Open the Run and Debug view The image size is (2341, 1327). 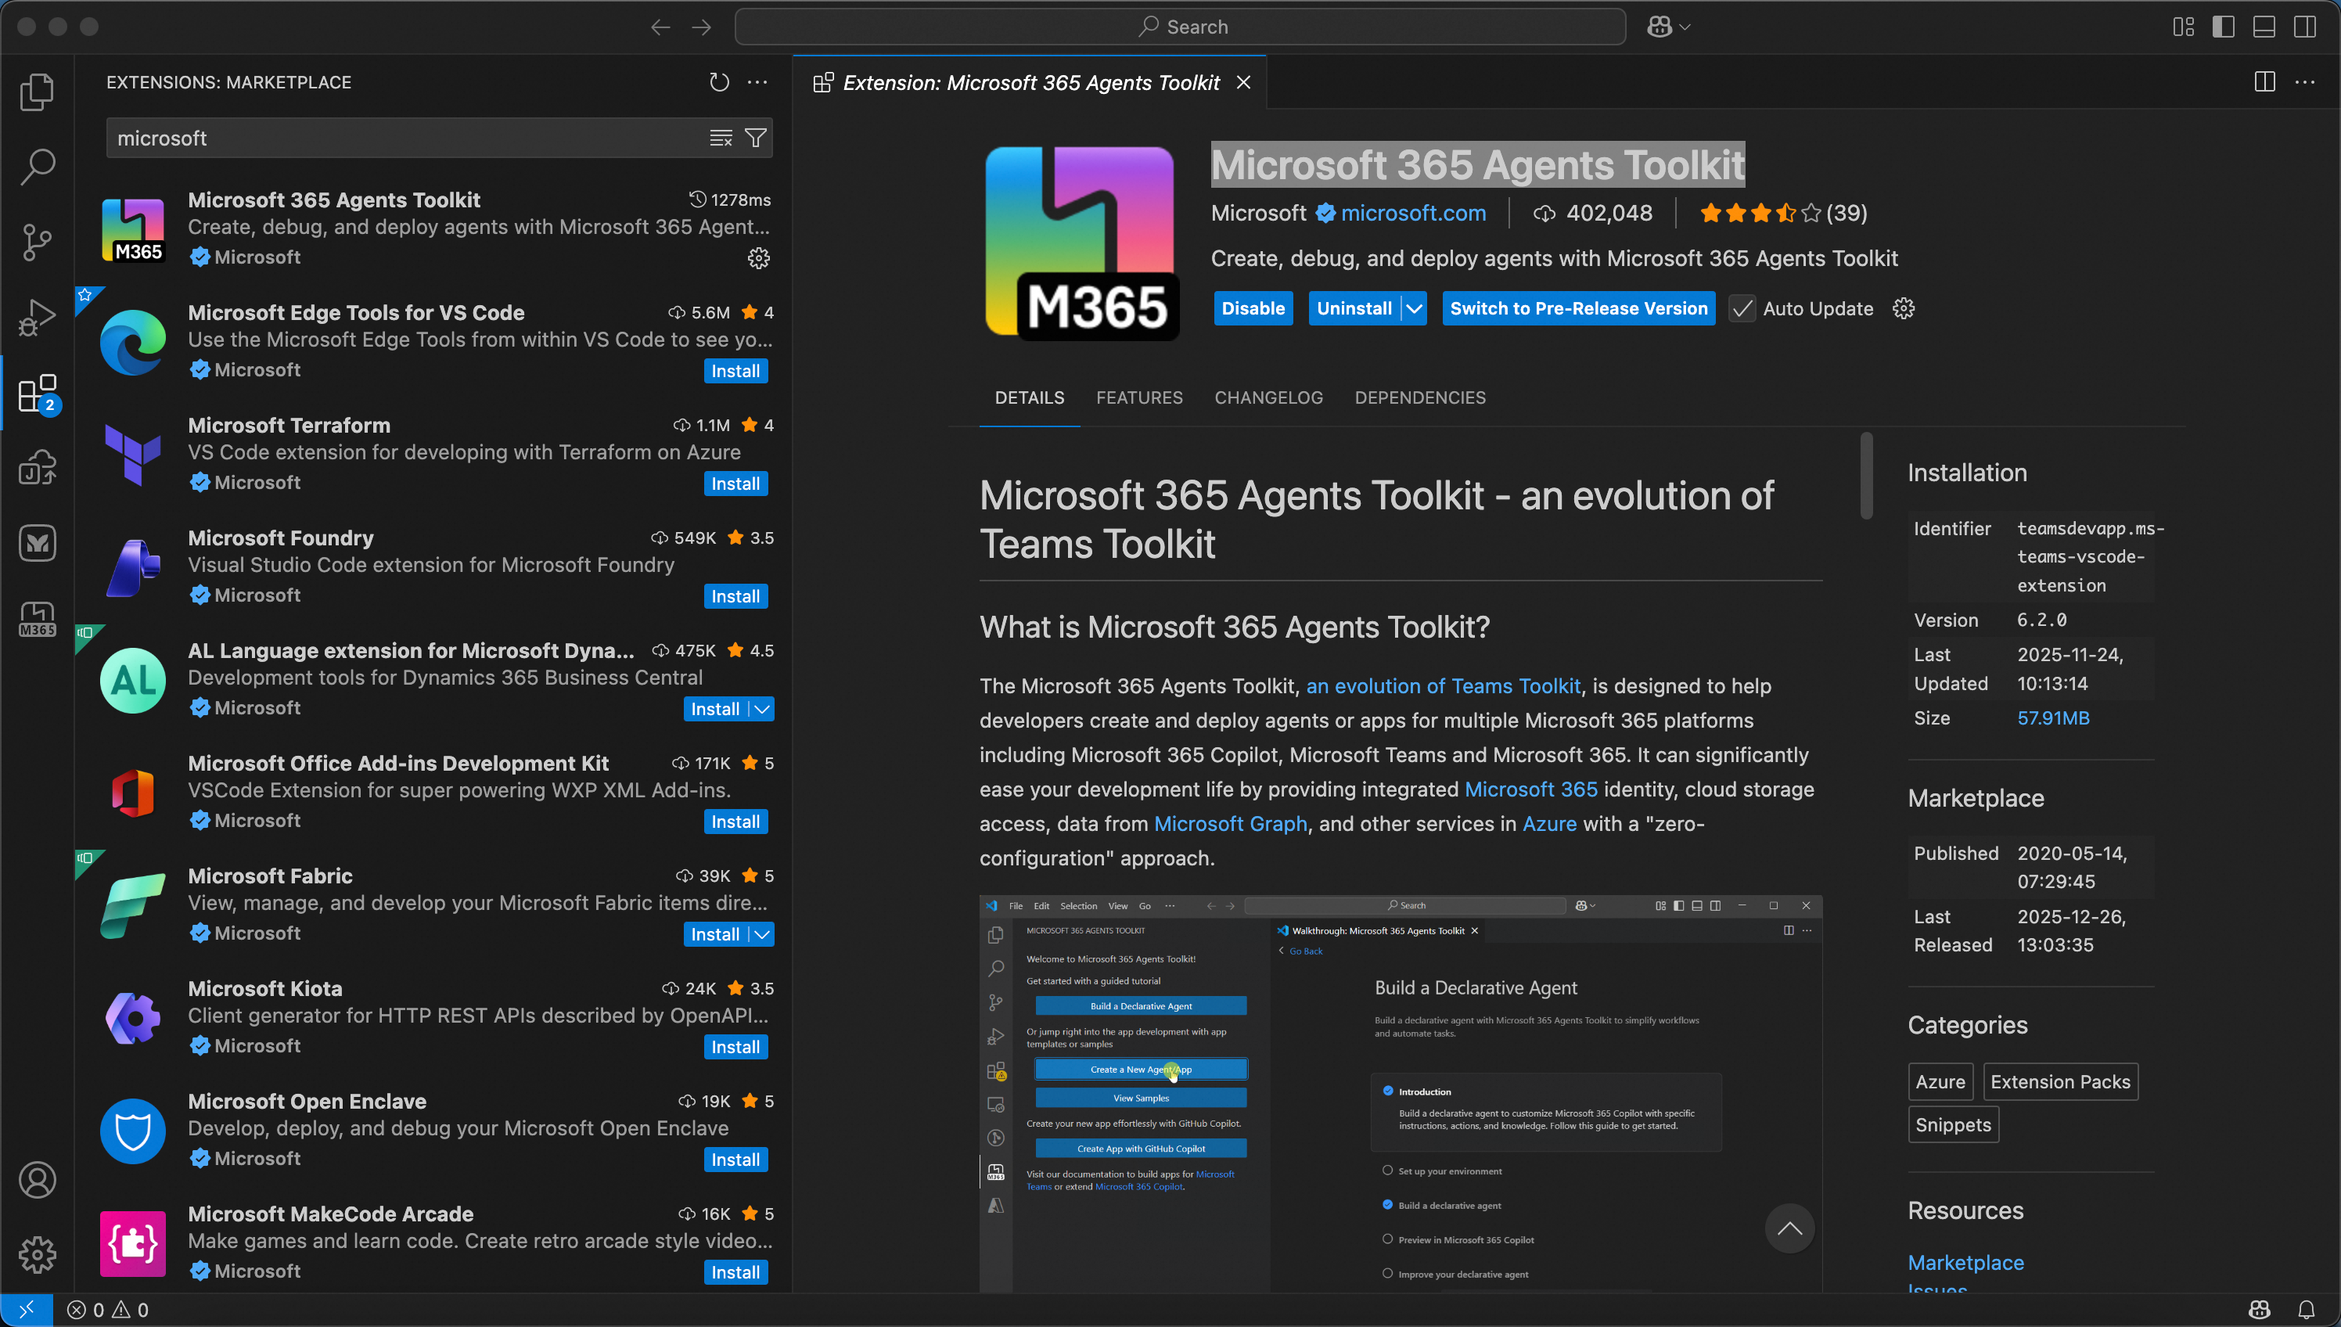tap(38, 317)
